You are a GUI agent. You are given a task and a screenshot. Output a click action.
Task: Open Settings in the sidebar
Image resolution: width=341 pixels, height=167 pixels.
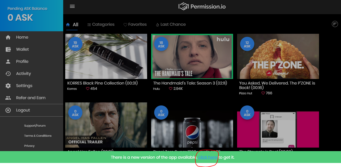tap(32, 86)
